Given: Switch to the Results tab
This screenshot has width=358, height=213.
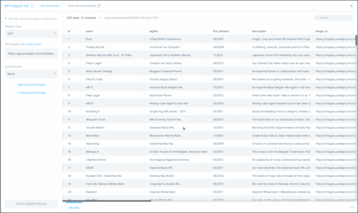Looking at the screenshot, I should (74, 207).
